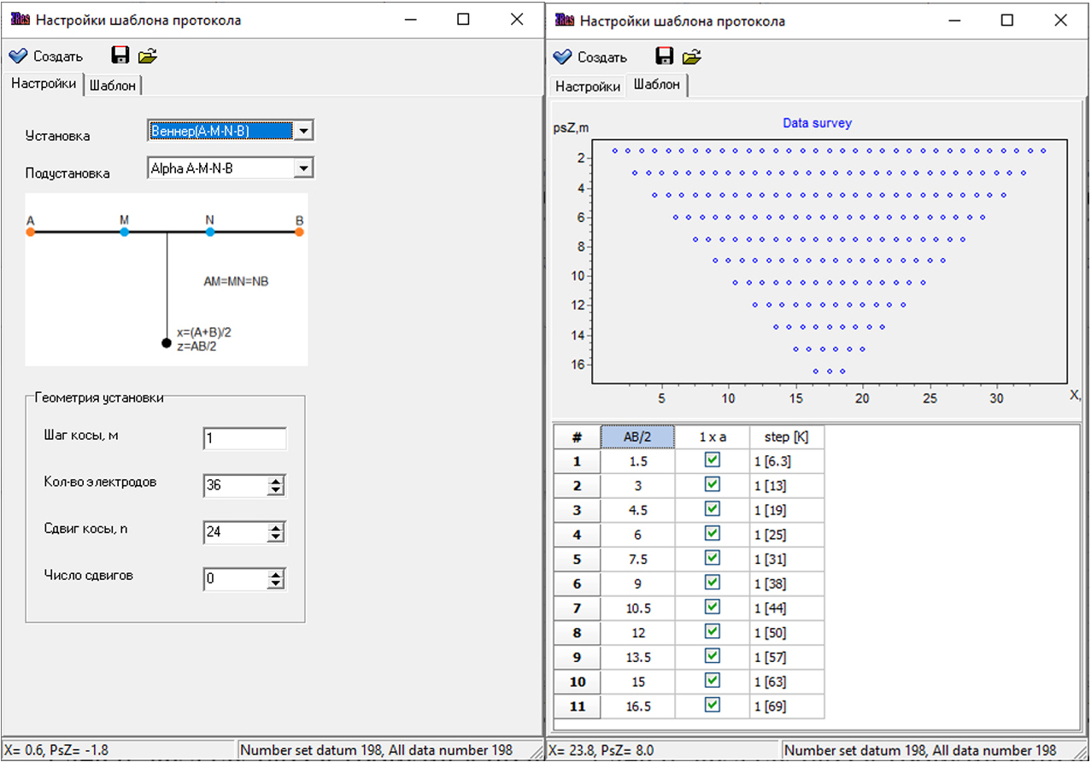1091x762 pixels.
Task: Toggle checkbox in row 3 (AB/2 4.5)
Action: point(713,509)
